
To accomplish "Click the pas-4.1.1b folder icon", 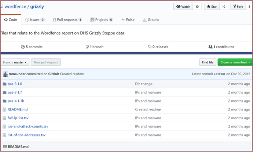I will click(4, 101).
